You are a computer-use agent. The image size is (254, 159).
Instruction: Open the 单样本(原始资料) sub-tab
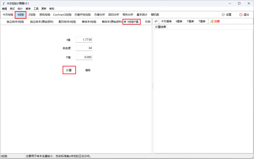[x=112, y=22]
